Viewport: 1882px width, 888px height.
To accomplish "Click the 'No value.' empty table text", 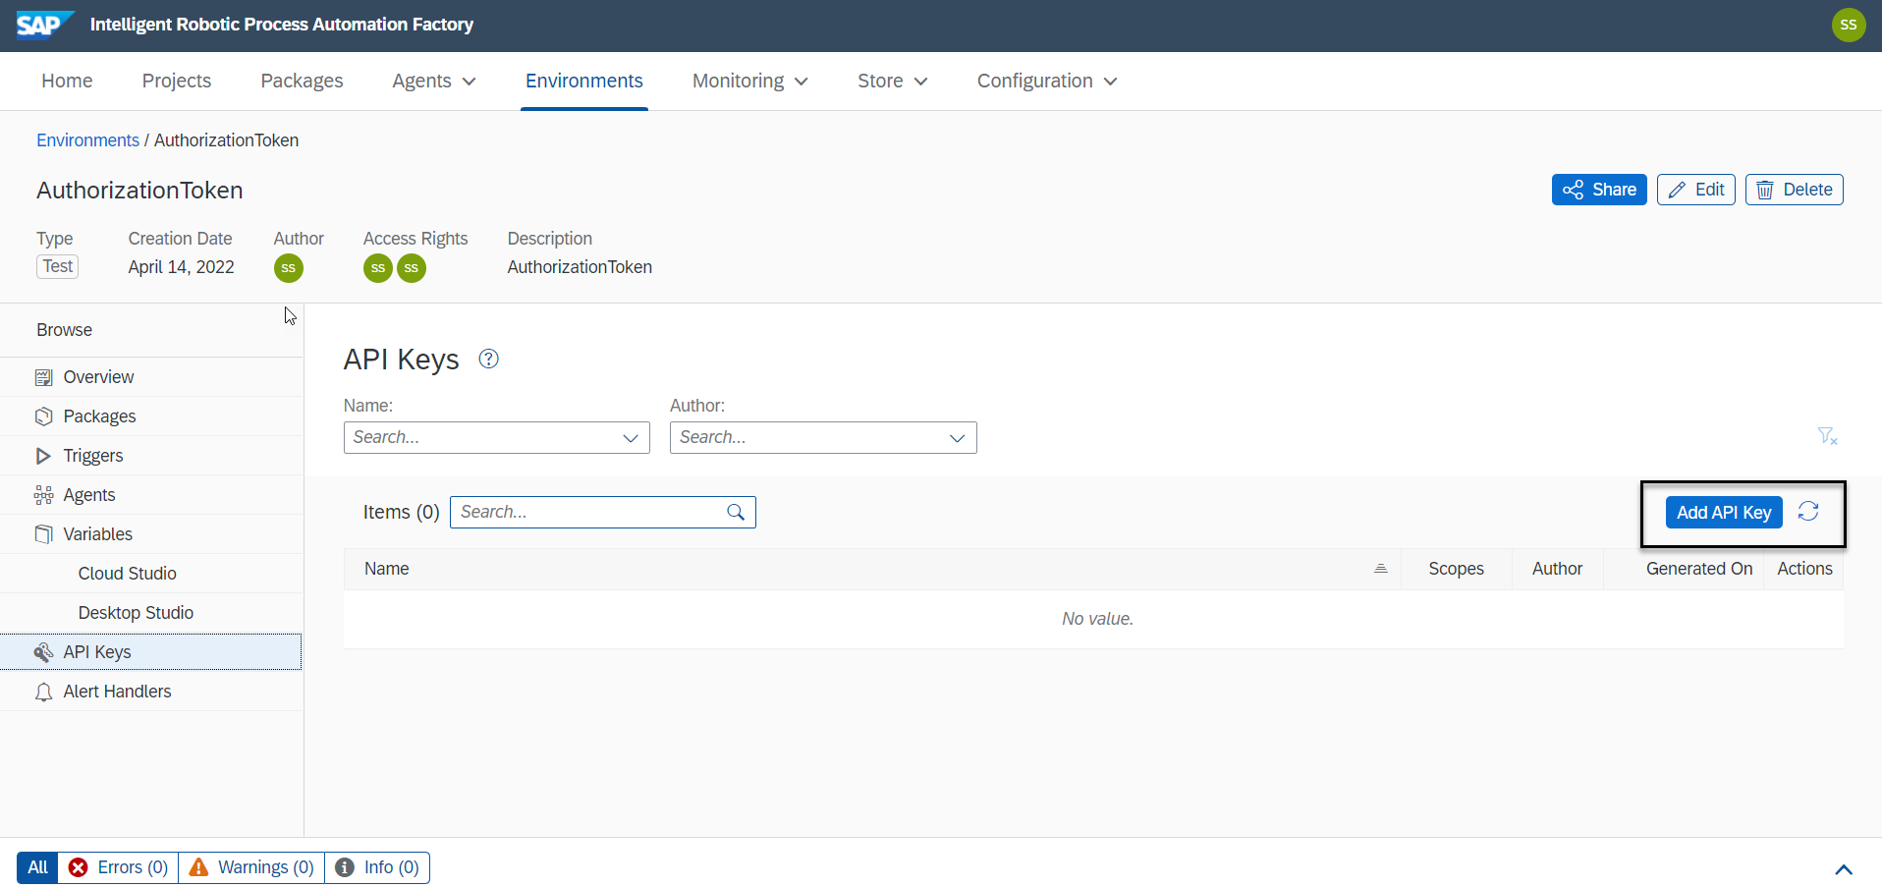I will point(1097,619).
